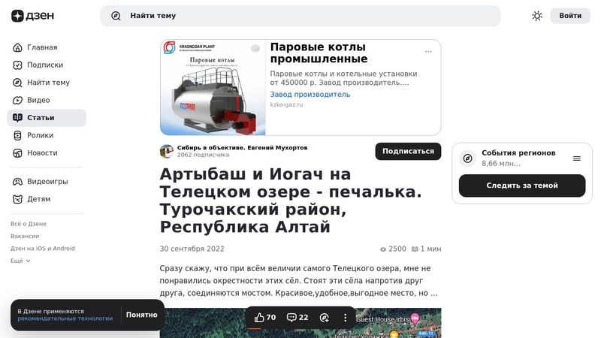Open the ad's three-dot options menu

[428, 51]
